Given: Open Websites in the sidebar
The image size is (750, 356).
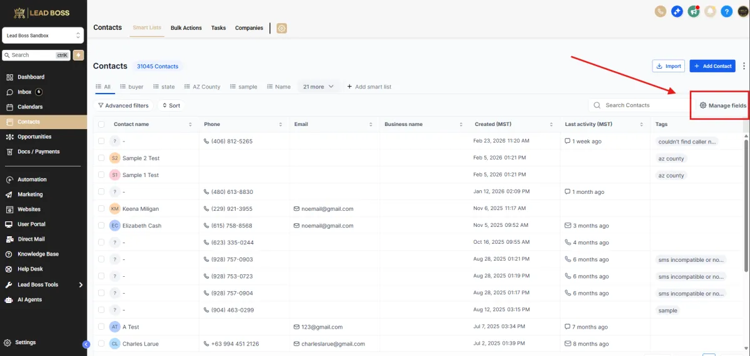Looking at the screenshot, I should coord(29,209).
